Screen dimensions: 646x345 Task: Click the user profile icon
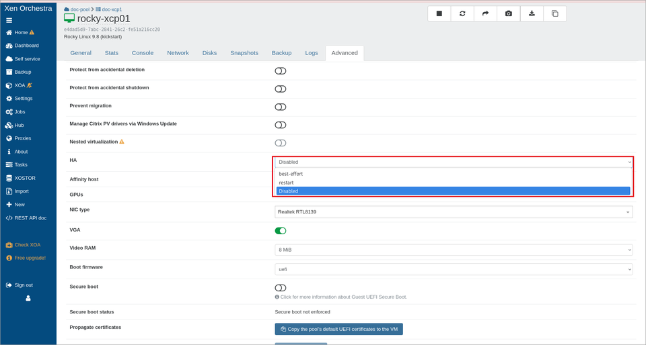click(28, 299)
